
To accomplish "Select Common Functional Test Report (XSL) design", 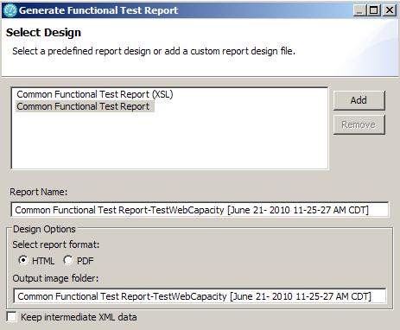I will click(95, 94).
